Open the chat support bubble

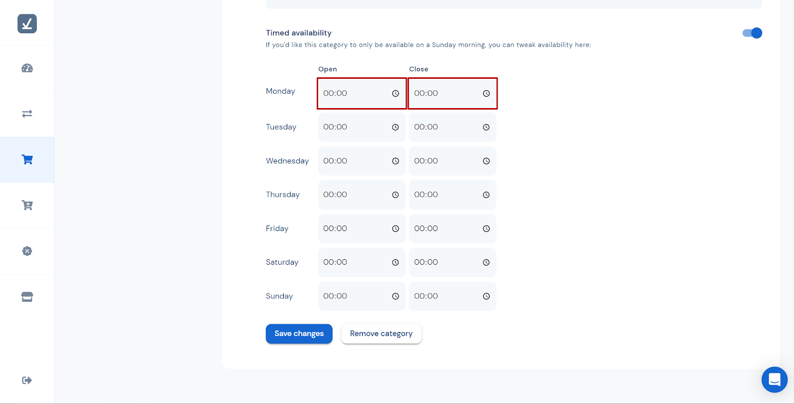774,380
